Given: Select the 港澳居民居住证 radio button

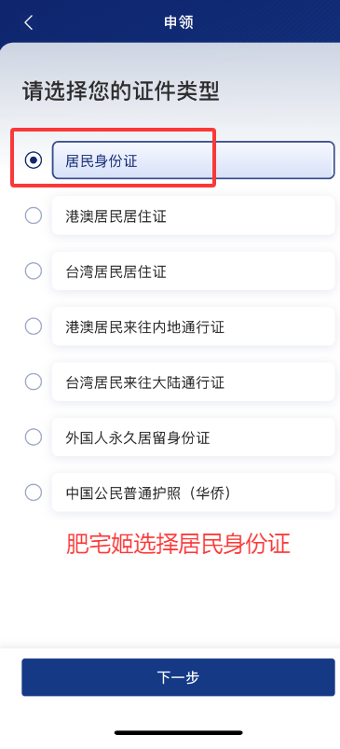Looking at the screenshot, I should pos(34,215).
